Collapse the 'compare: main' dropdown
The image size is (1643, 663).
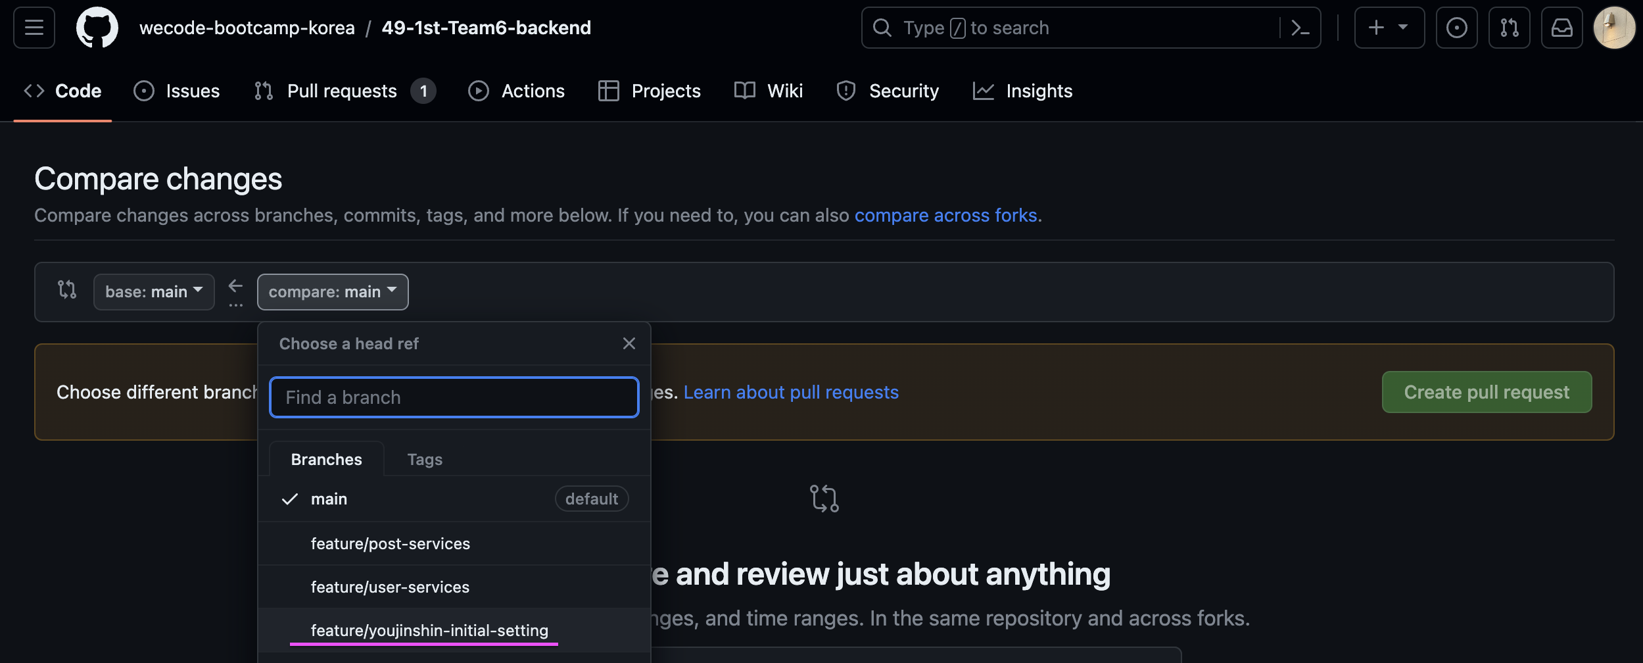click(x=333, y=291)
